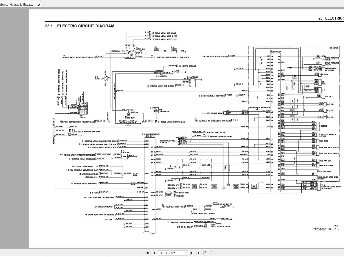
Task: Click the '23.1 ELECTRIC CIRCUIT DIAGRAM' heading
Action: tap(80, 26)
